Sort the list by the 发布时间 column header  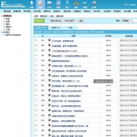coord(129,36)
